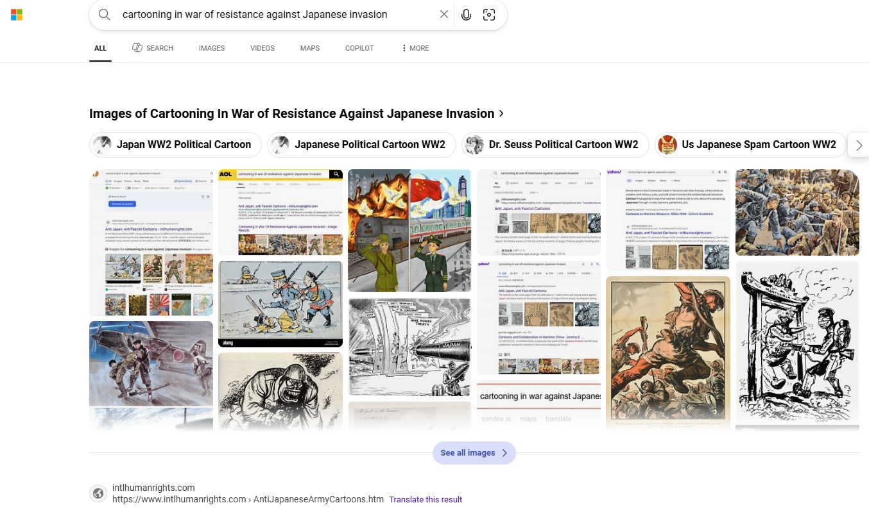Open 'Images of Cartooning In War' heading link
The width and height of the screenshot is (869, 512).
pos(297,113)
